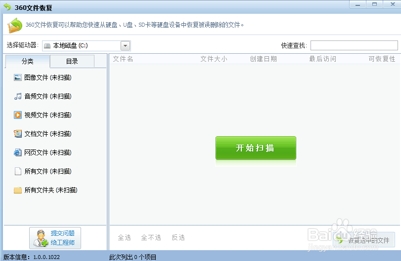401x261 pixels.
Task: Click the green arrow folder icon in banner
Action: click(x=15, y=25)
